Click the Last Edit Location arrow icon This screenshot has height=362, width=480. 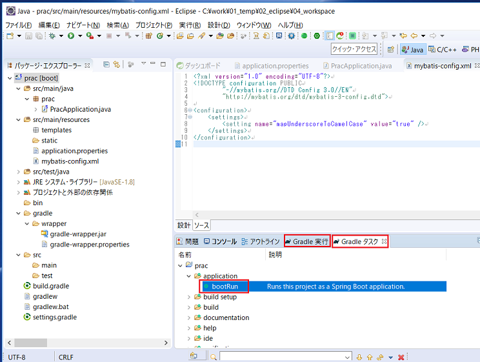tap(403, 36)
